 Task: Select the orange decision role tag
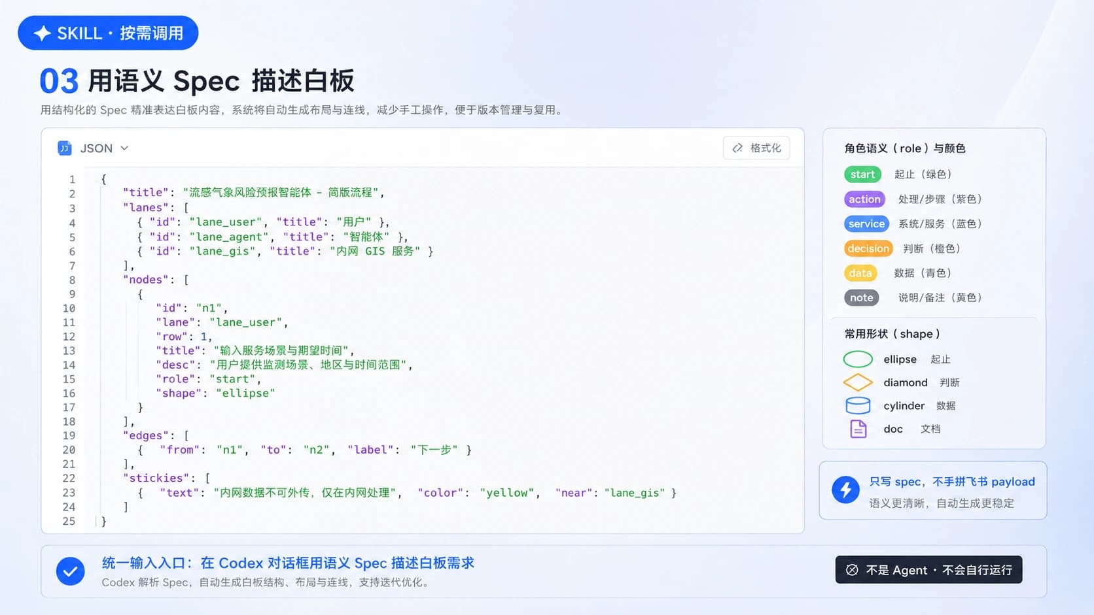point(868,248)
